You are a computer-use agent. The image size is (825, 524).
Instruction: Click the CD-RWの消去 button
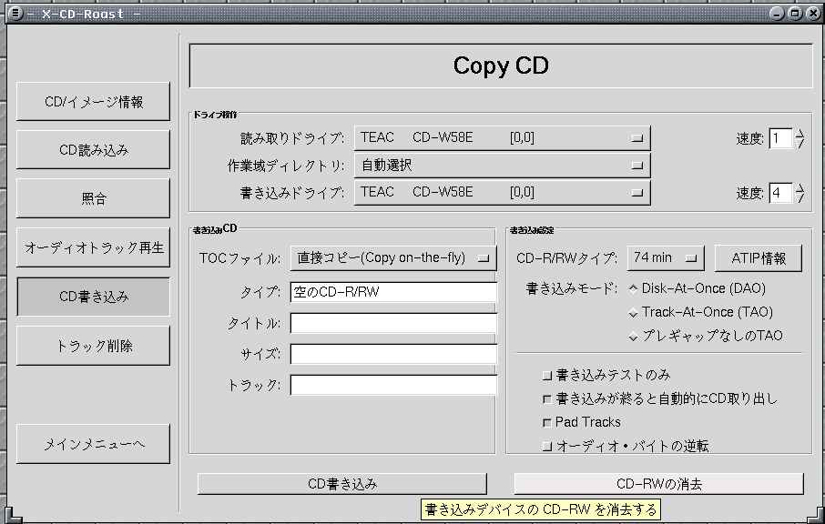658,484
